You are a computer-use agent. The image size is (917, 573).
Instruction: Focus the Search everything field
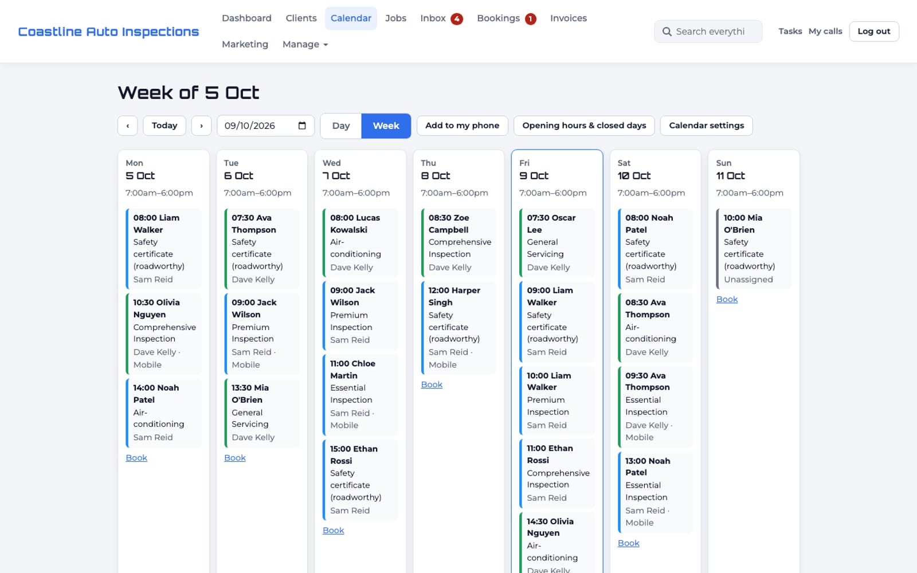(x=708, y=32)
